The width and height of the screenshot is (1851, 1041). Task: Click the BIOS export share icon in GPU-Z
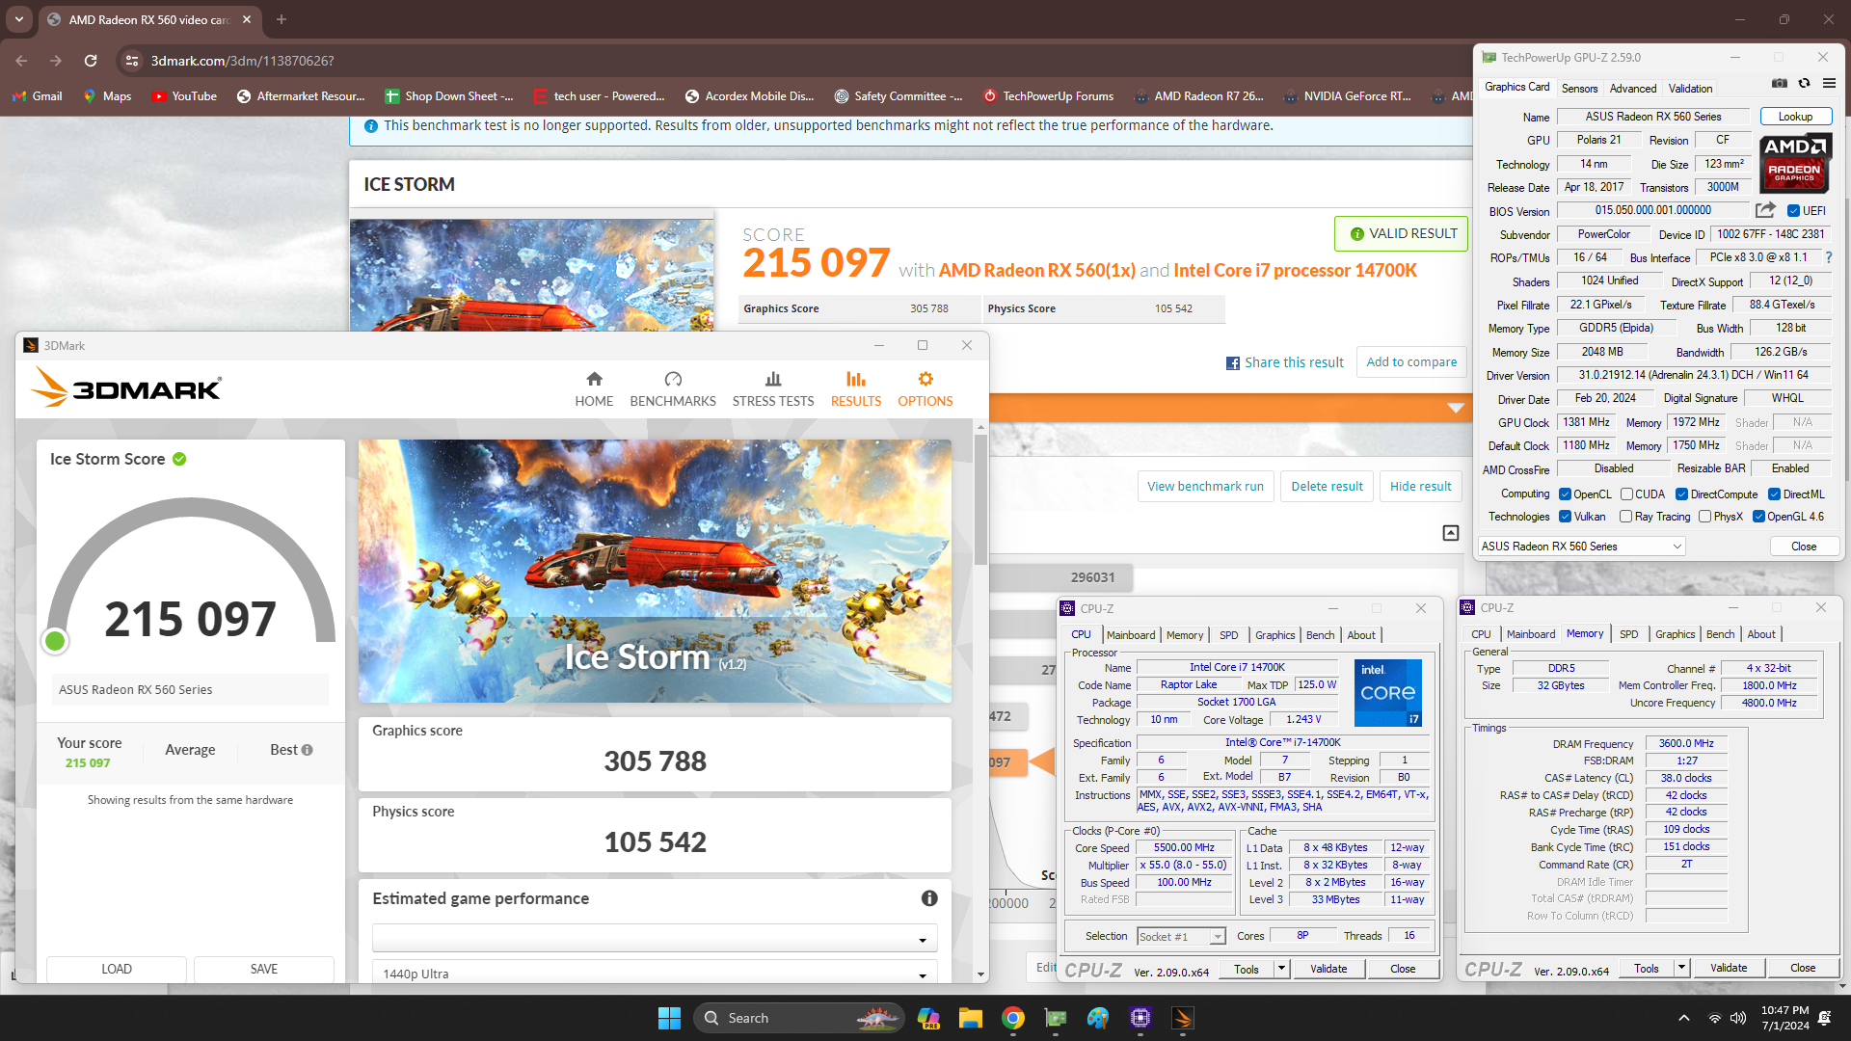[x=1765, y=210]
